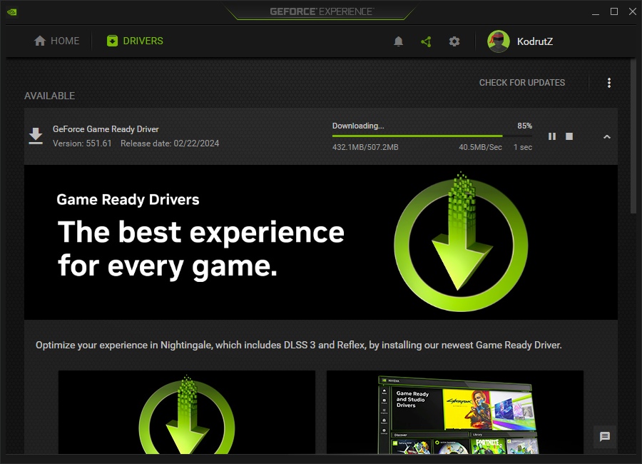Open the settings gear
642x464 pixels.
[454, 41]
